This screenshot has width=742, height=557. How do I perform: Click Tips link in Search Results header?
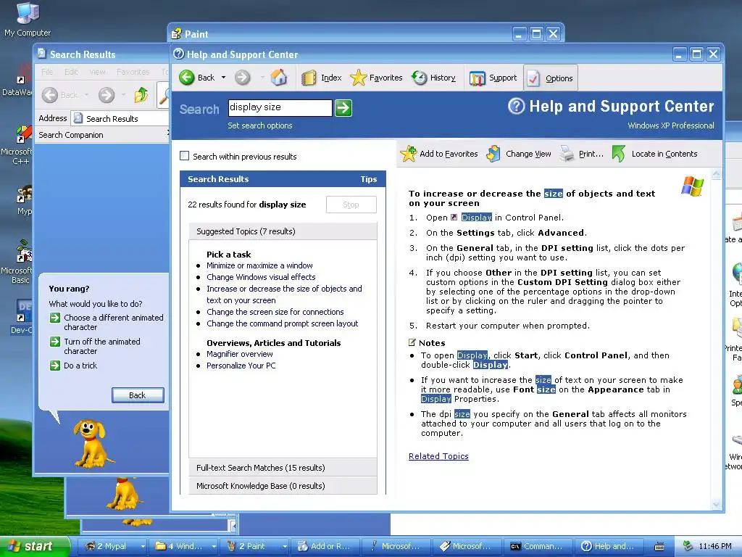click(369, 179)
